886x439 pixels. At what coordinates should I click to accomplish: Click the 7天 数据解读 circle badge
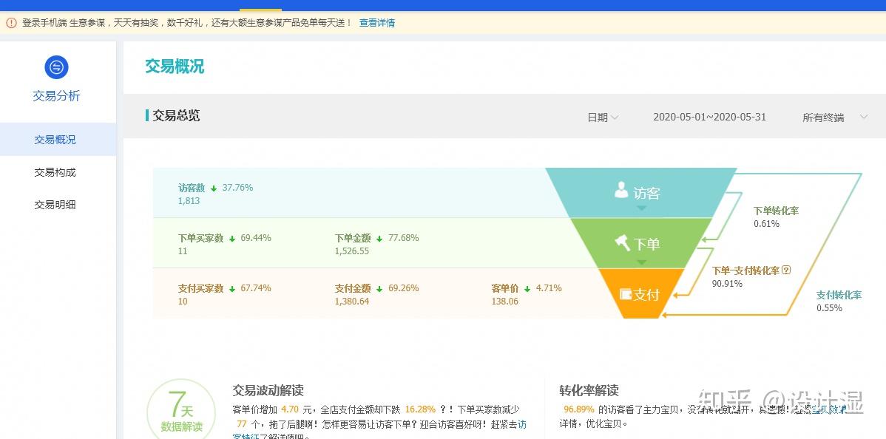180,412
